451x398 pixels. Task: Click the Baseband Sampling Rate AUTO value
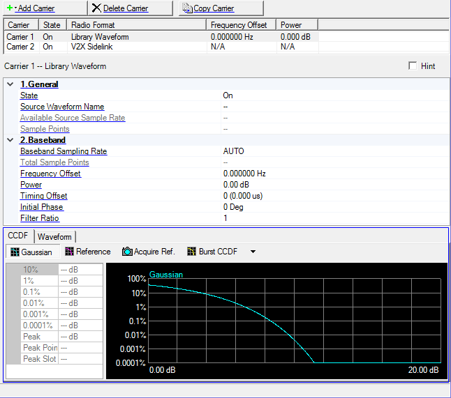(x=233, y=151)
